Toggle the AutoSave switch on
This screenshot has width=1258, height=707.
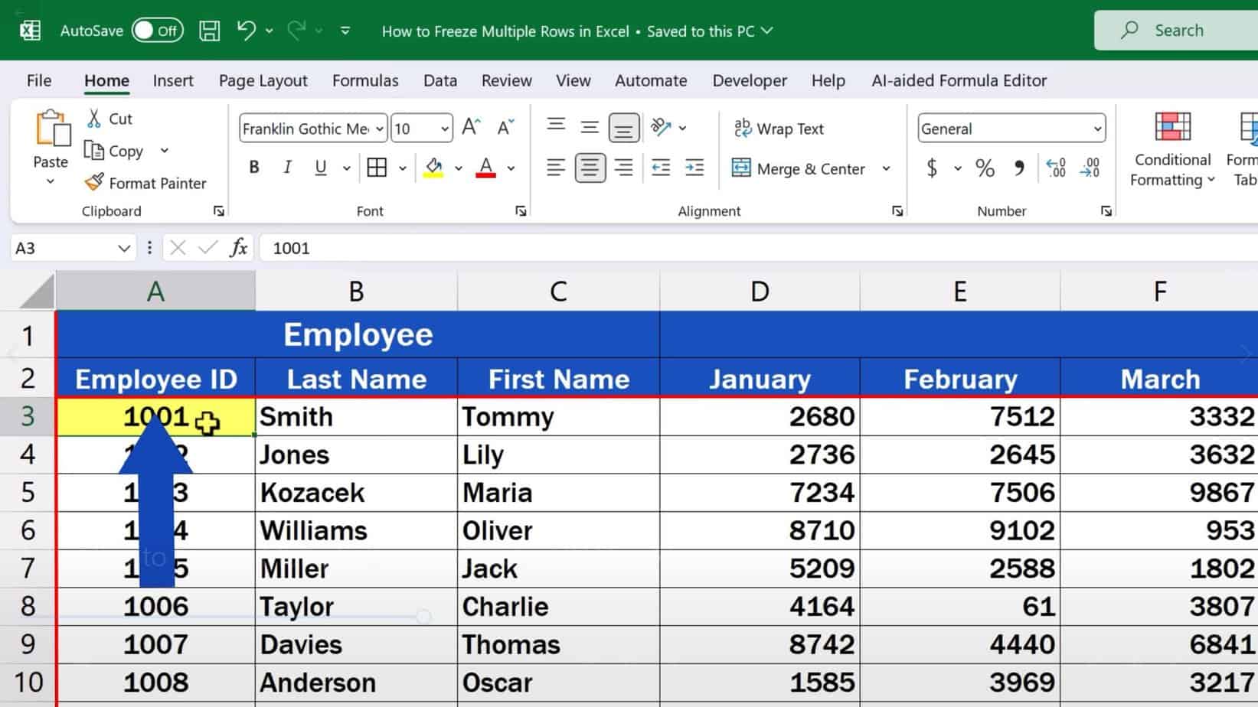coord(158,31)
